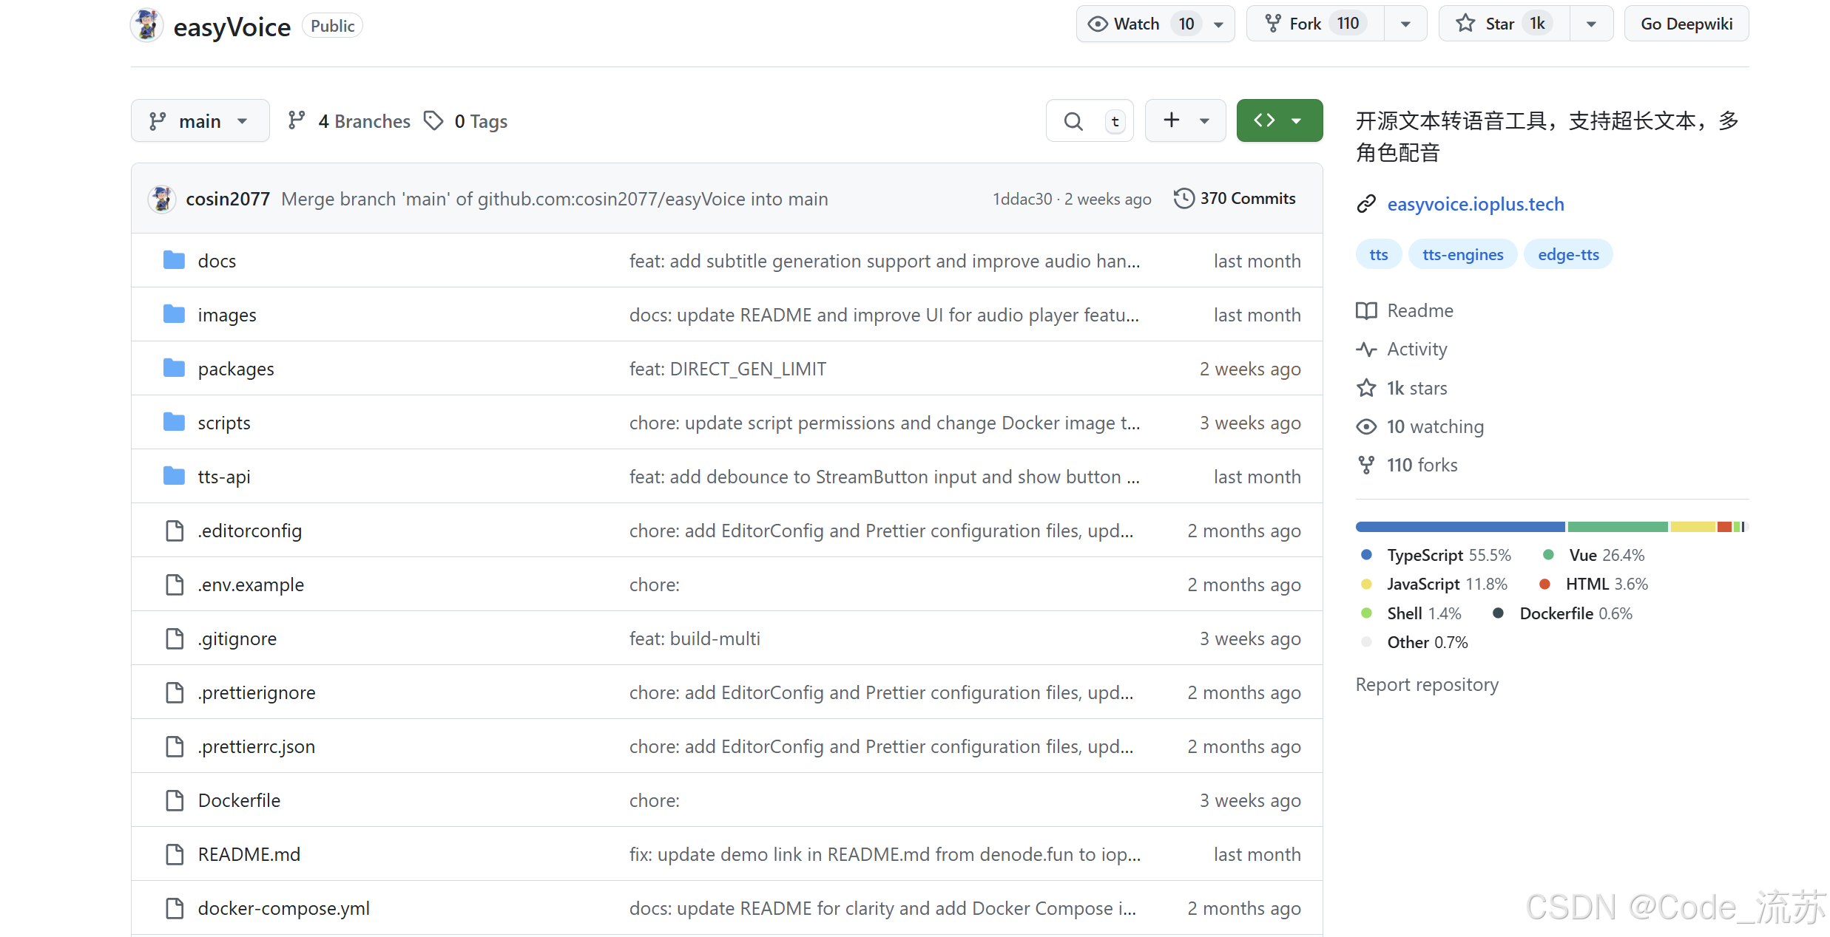
Task: Click the branches fork icon
Action: coord(297,120)
